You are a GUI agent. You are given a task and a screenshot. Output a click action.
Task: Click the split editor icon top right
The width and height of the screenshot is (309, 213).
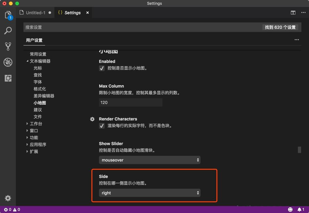(x=293, y=13)
